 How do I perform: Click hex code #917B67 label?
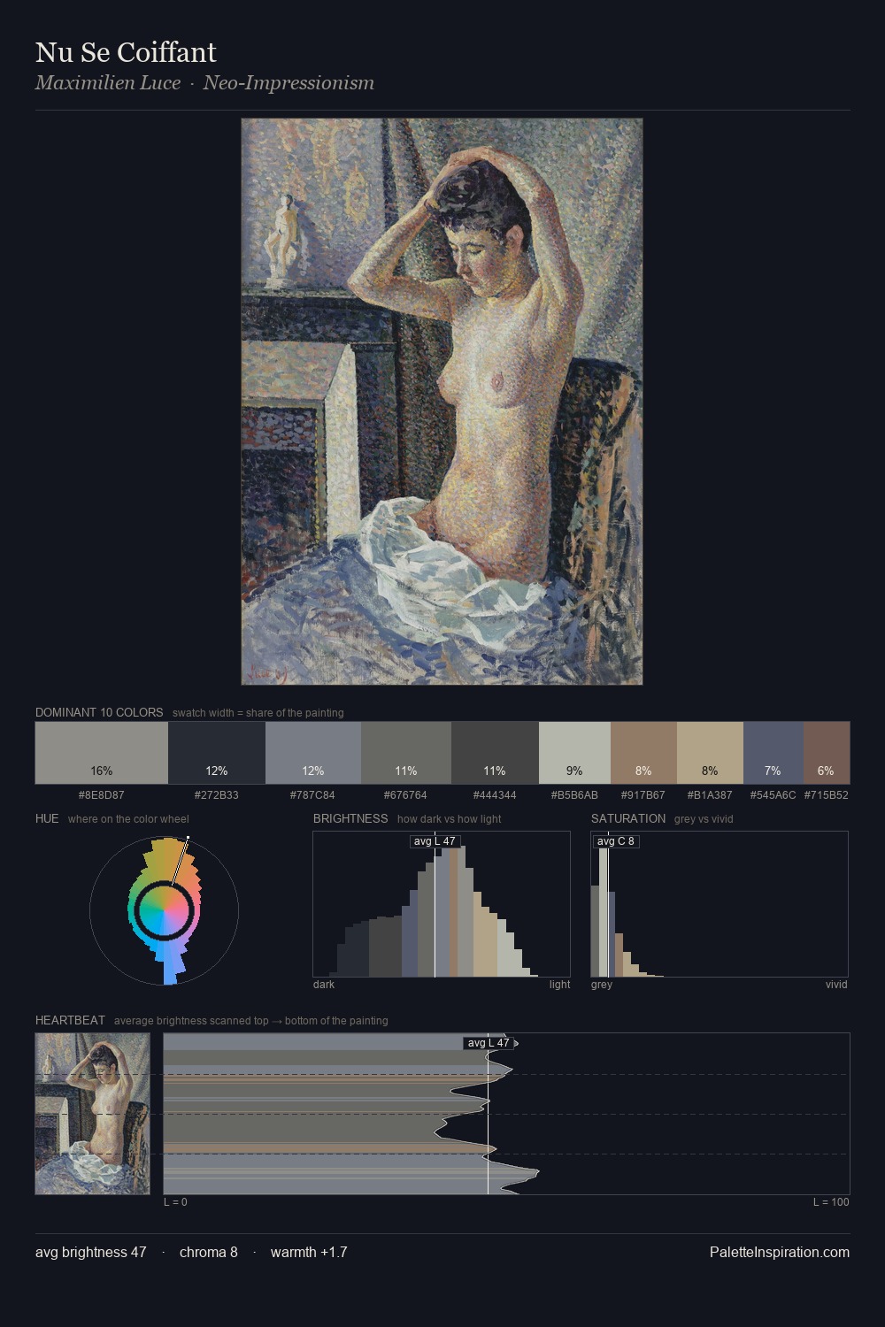643,795
